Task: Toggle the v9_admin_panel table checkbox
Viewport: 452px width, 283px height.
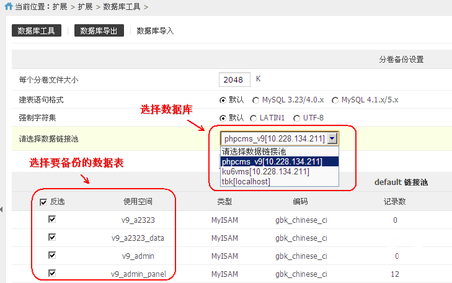Action: click(52, 273)
